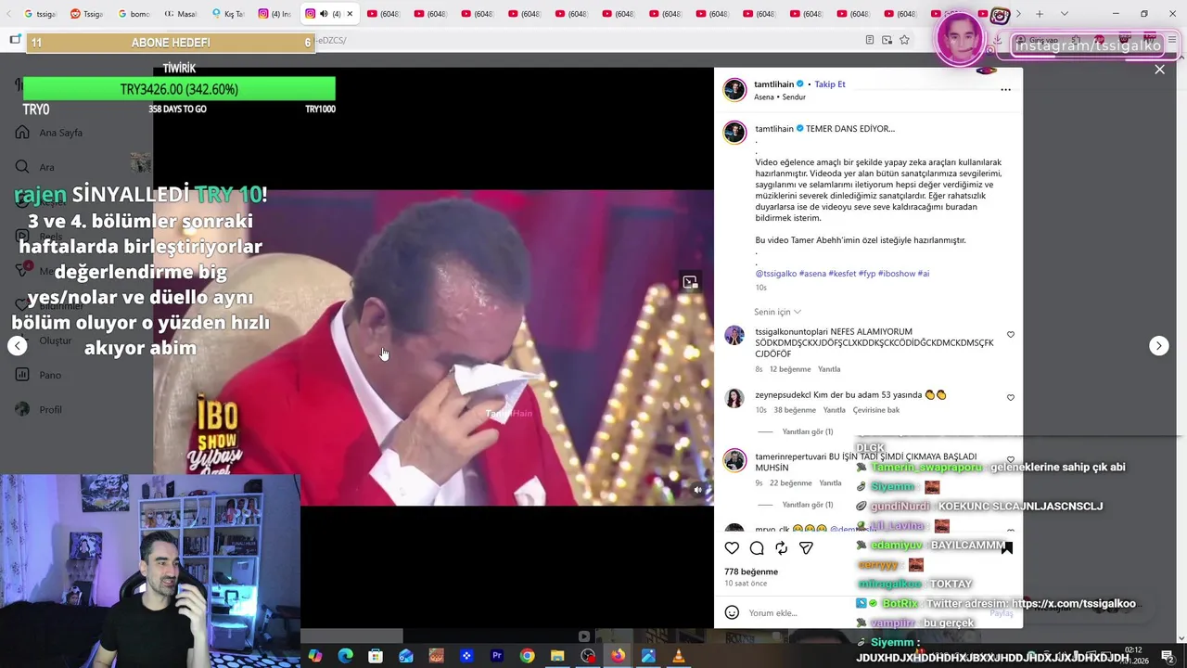Open Firefox from the taskbar
Viewport: 1187px width, 668px height.
pyautogui.click(x=618, y=656)
